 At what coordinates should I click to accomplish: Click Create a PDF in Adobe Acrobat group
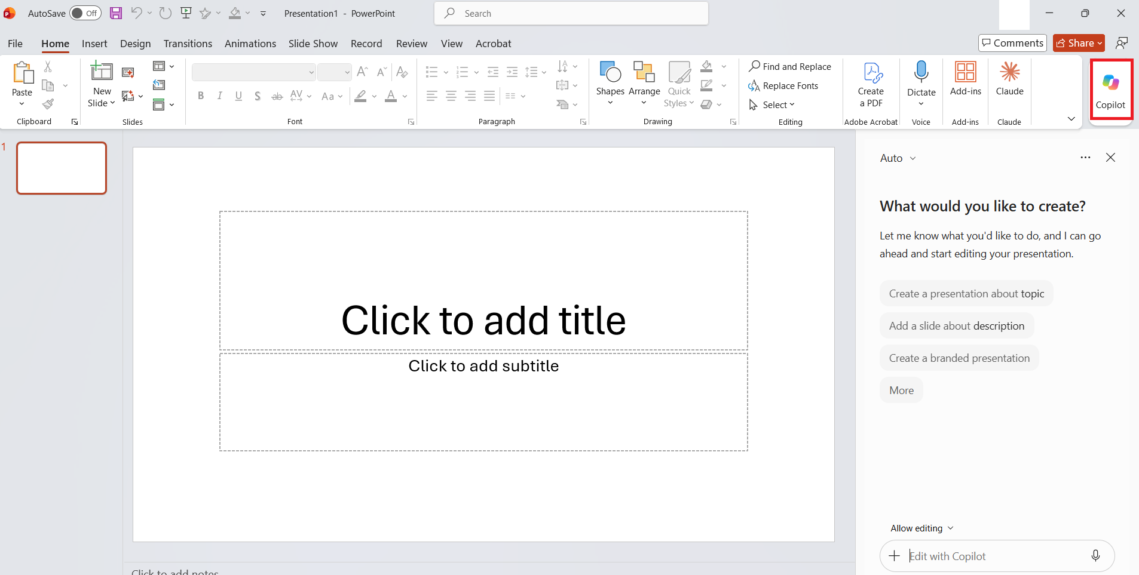tap(871, 84)
